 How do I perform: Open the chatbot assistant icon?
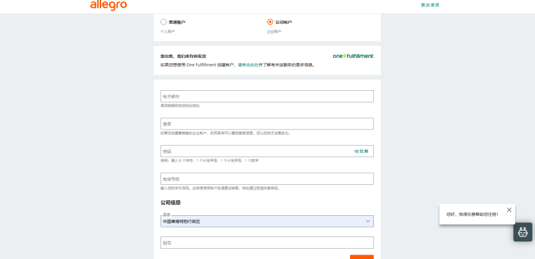tap(523, 232)
